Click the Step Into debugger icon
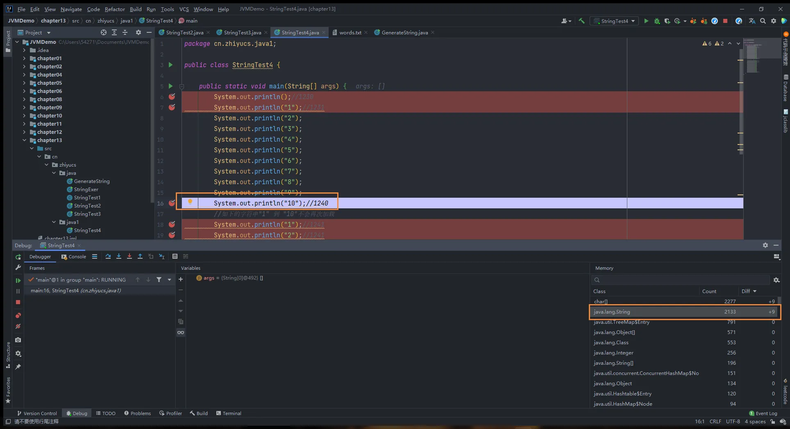 click(x=119, y=256)
